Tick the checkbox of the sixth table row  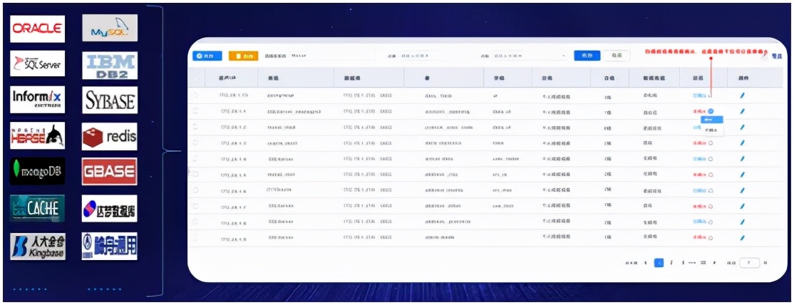(196, 175)
